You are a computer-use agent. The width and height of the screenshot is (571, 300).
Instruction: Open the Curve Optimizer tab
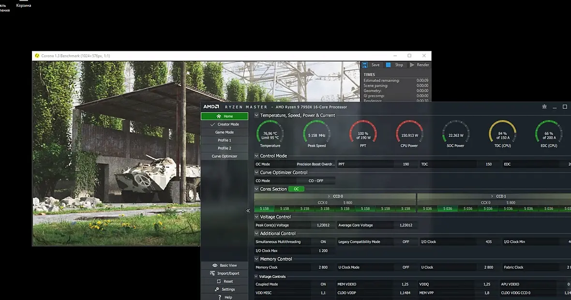tap(225, 156)
